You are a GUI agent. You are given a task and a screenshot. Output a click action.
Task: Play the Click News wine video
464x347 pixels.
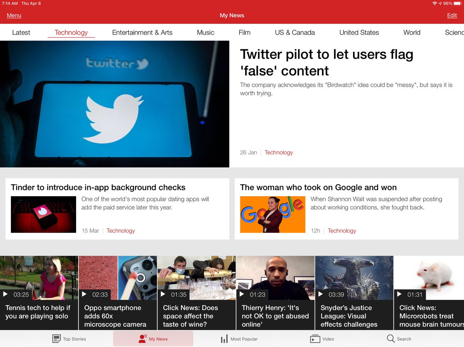tap(163, 295)
